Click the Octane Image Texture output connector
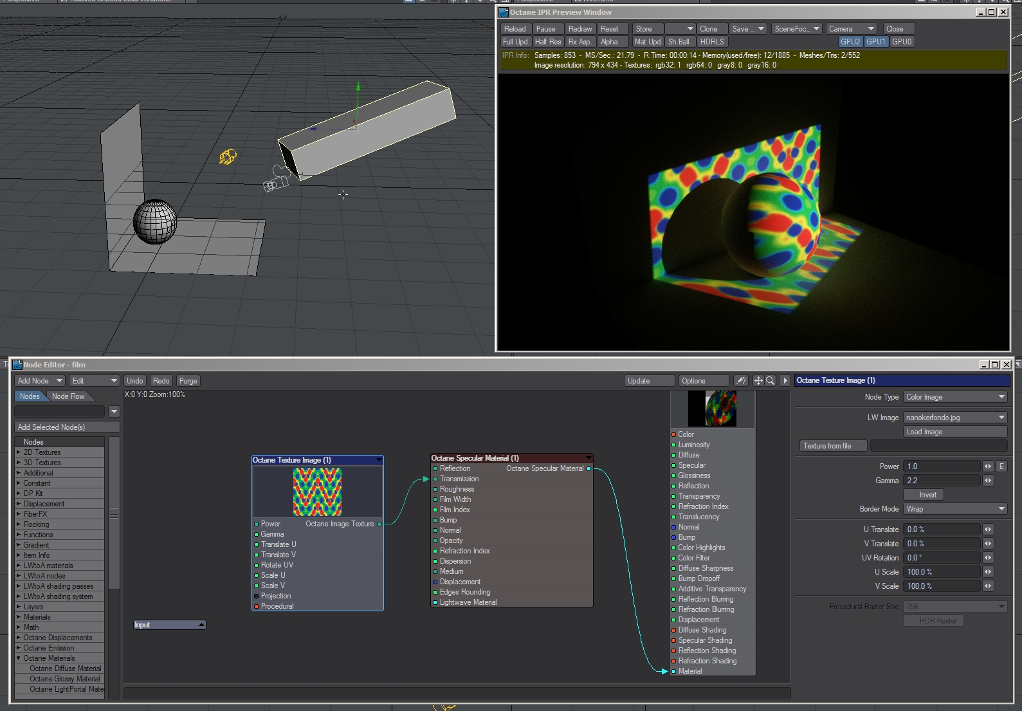This screenshot has width=1022, height=711. [x=379, y=524]
